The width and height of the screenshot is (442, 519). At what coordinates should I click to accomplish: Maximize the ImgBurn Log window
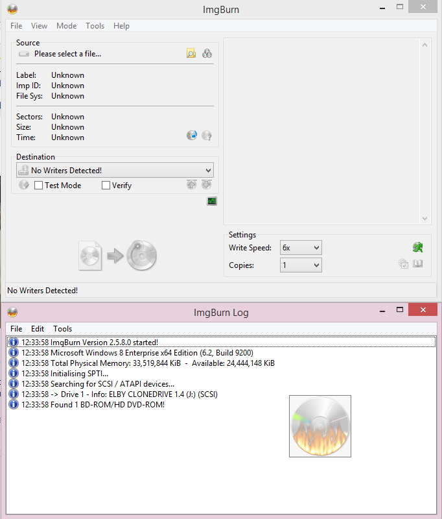pos(400,310)
